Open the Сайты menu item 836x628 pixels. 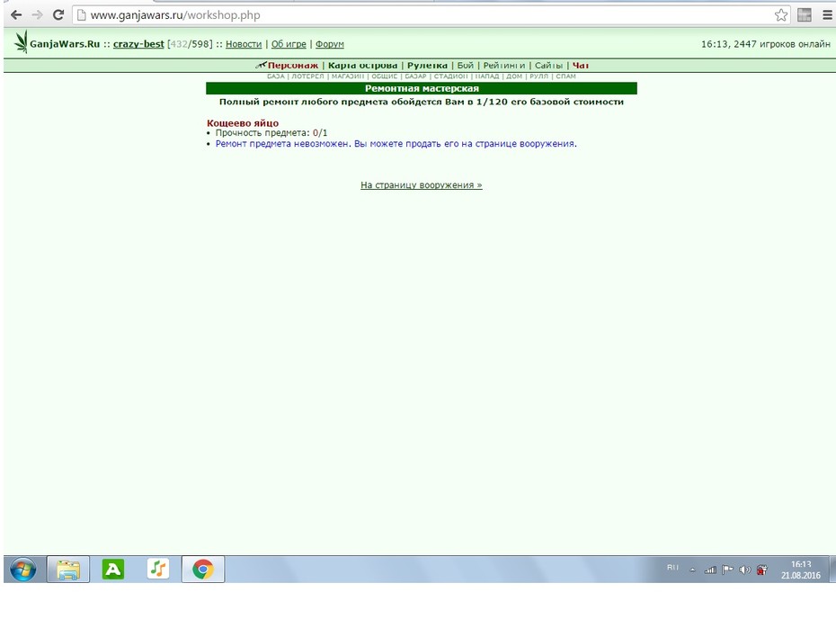click(548, 65)
